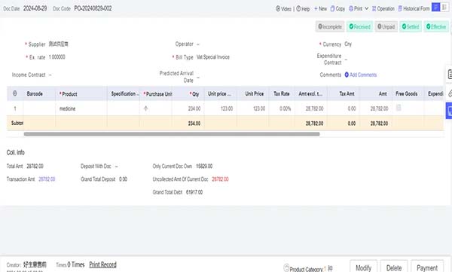Open the document side panel icon
452x272 pixels.
click(x=450, y=74)
